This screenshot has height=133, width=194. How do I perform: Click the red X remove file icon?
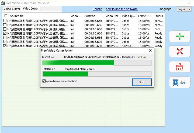pos(180,51)
